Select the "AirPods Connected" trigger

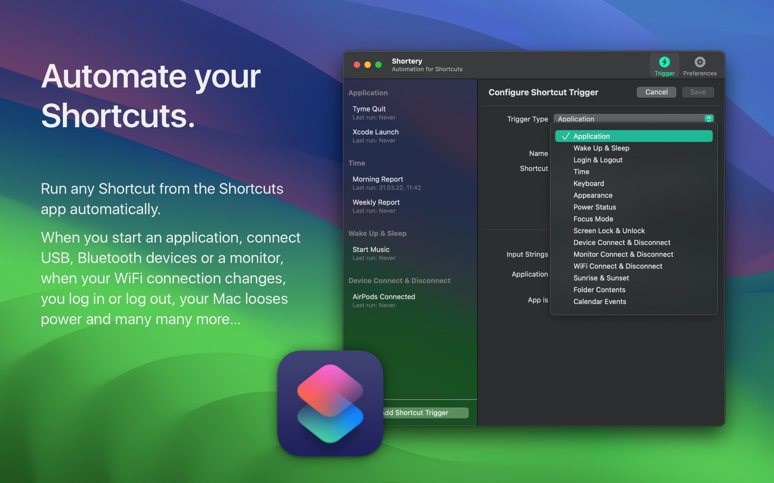pos(383,296)
